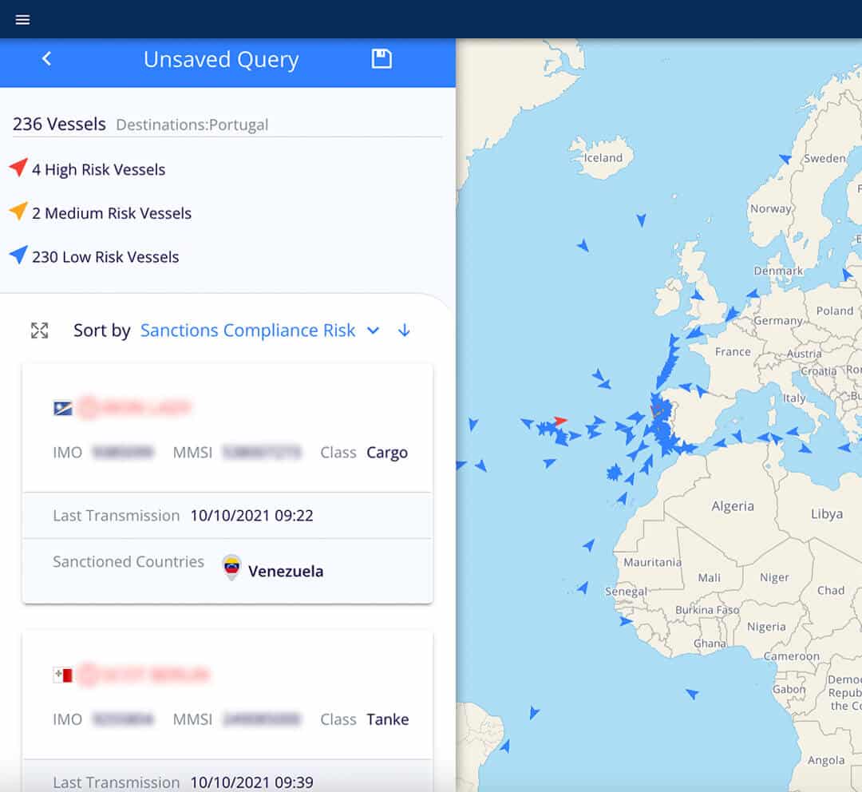Click the Angola label on map

tap(826, 760)
